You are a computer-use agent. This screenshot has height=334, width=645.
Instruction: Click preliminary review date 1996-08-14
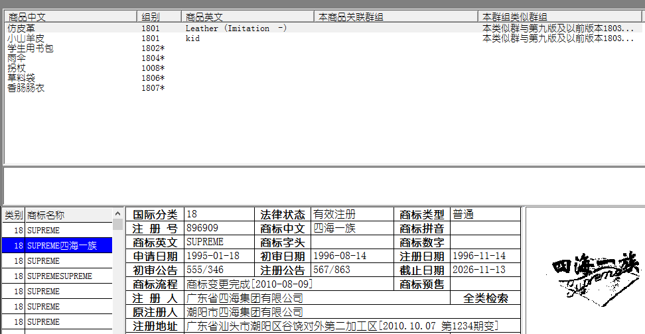click(x=352, y=256)
